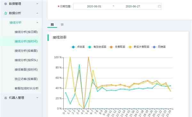Screen dimensions: 192x117
Task: Toggle the blue-purple legend series on the right
Action: pos(154,47)
